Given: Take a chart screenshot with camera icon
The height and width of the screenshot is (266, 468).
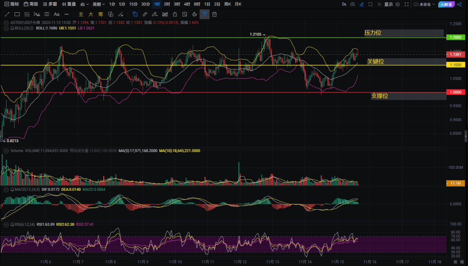Looking at the screenshot, I should coord(352,4).
